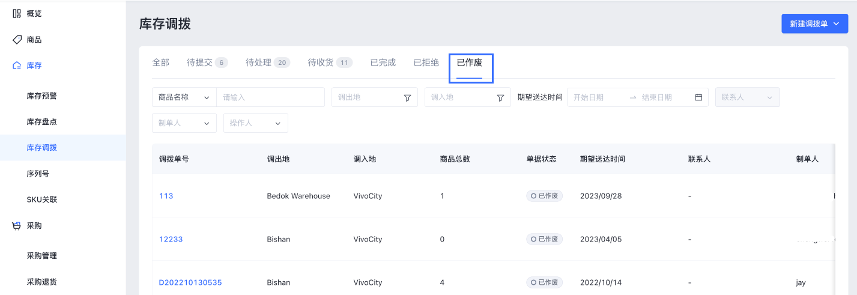Click the 库存调拨 page title
Viewport: 857px width, 295px height.
pos(165,24)
